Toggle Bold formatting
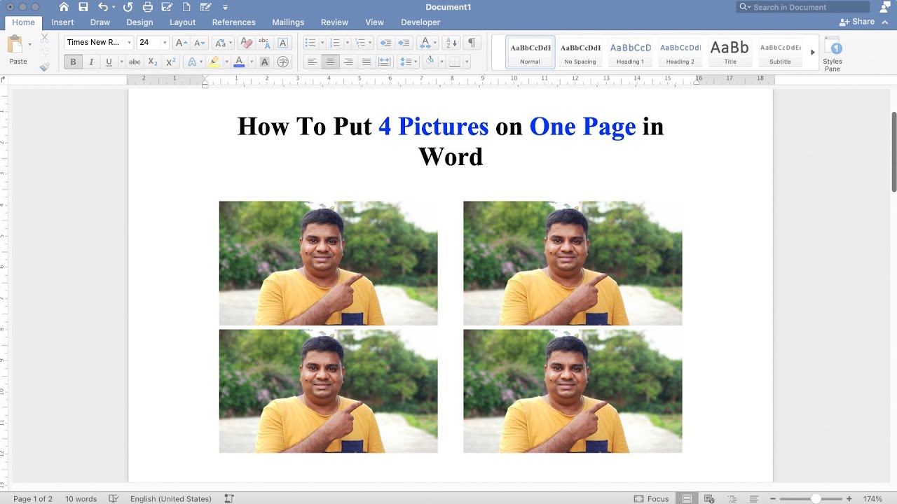 (x=73, y=62)
